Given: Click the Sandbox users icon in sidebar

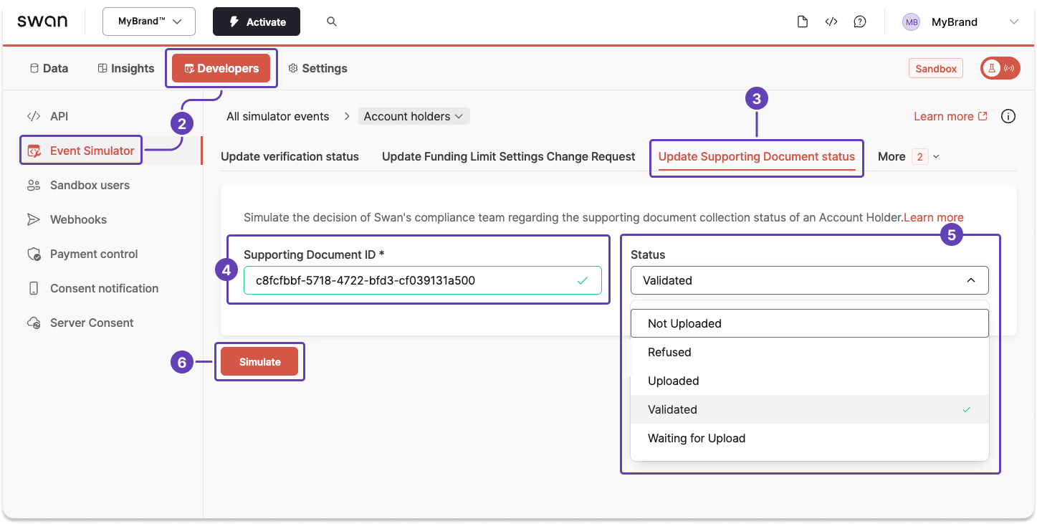Looking at the screenshot, I should [x=33, y=185].
